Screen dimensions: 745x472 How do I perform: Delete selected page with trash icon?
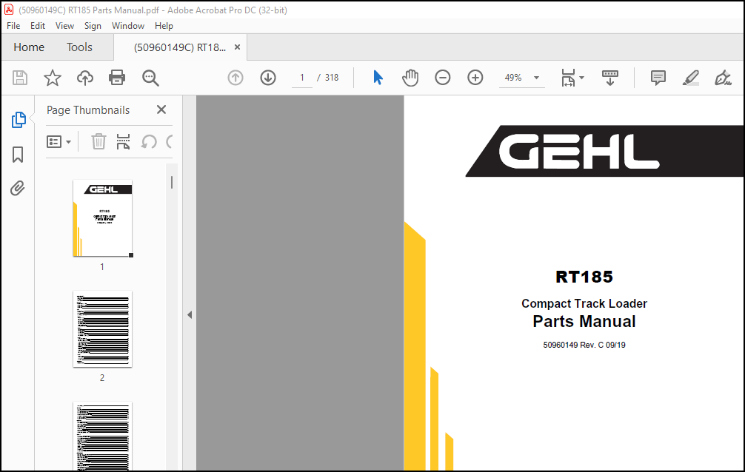98,141
